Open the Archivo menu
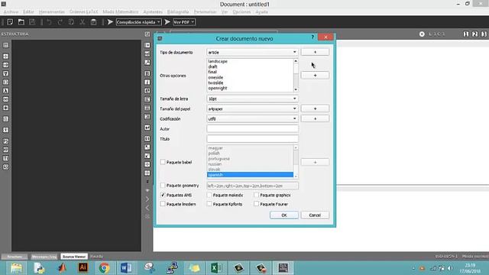Viewport: 489px width, 275px height. pyautogui.click(x=11, y=12)
